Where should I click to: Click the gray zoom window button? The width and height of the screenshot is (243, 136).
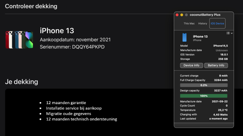(186, 15)
